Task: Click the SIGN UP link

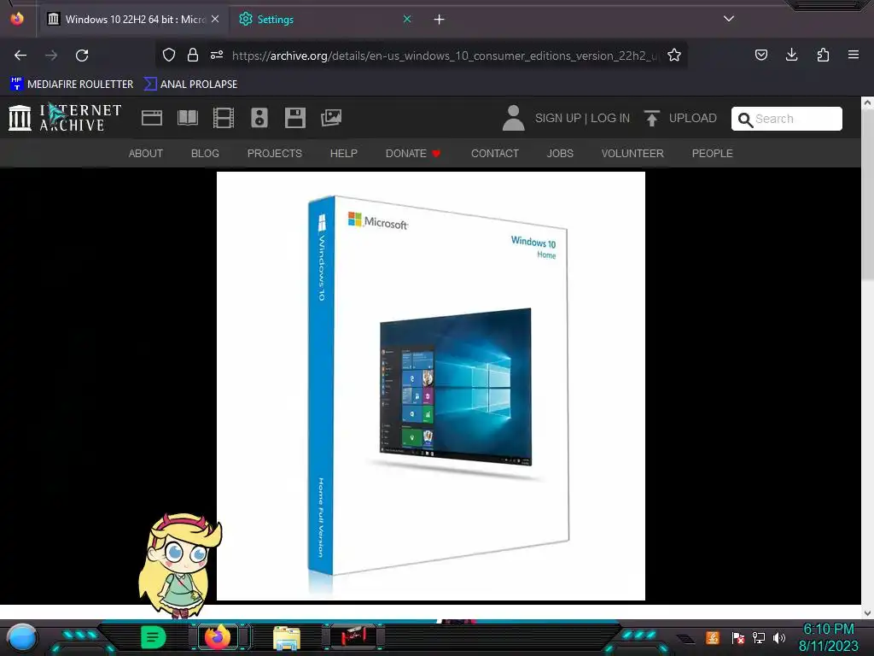Action: 558,118
